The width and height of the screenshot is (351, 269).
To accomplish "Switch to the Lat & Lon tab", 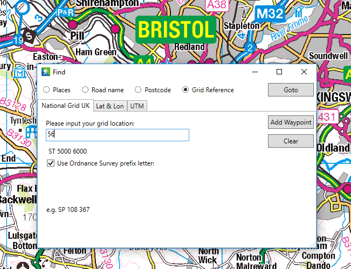I will tap(110, 106).
